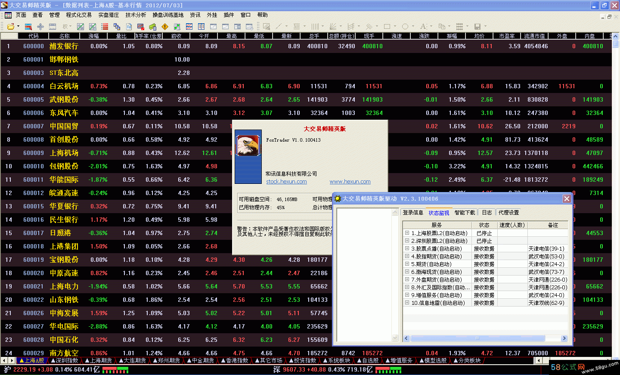620x375 pixels.
Task: Click the red table filter toolbar icon
Action: tap(28, 26)
